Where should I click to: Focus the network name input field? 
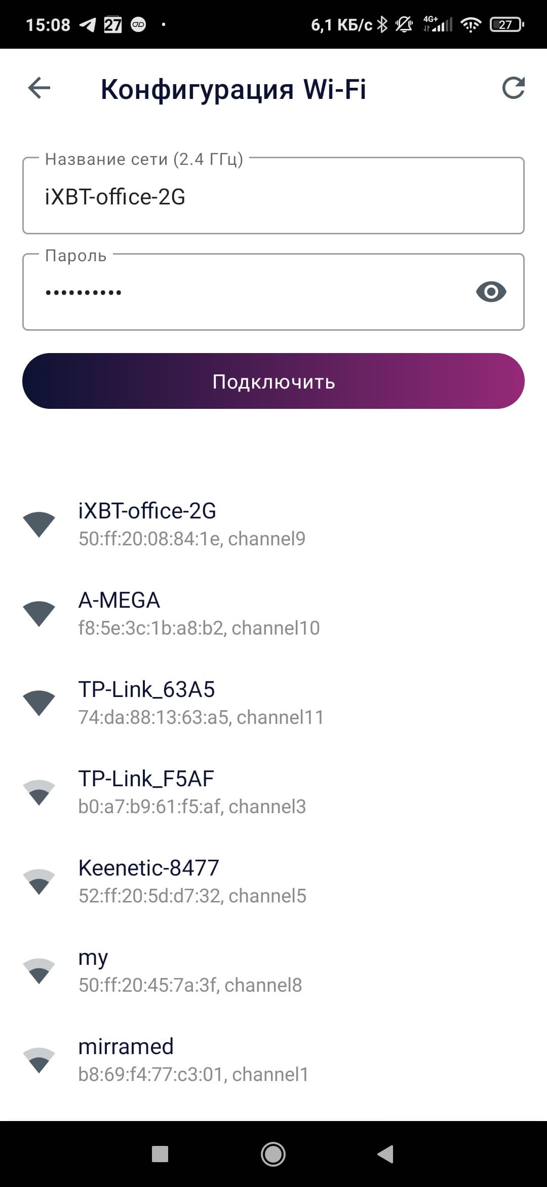pos(273,197)
